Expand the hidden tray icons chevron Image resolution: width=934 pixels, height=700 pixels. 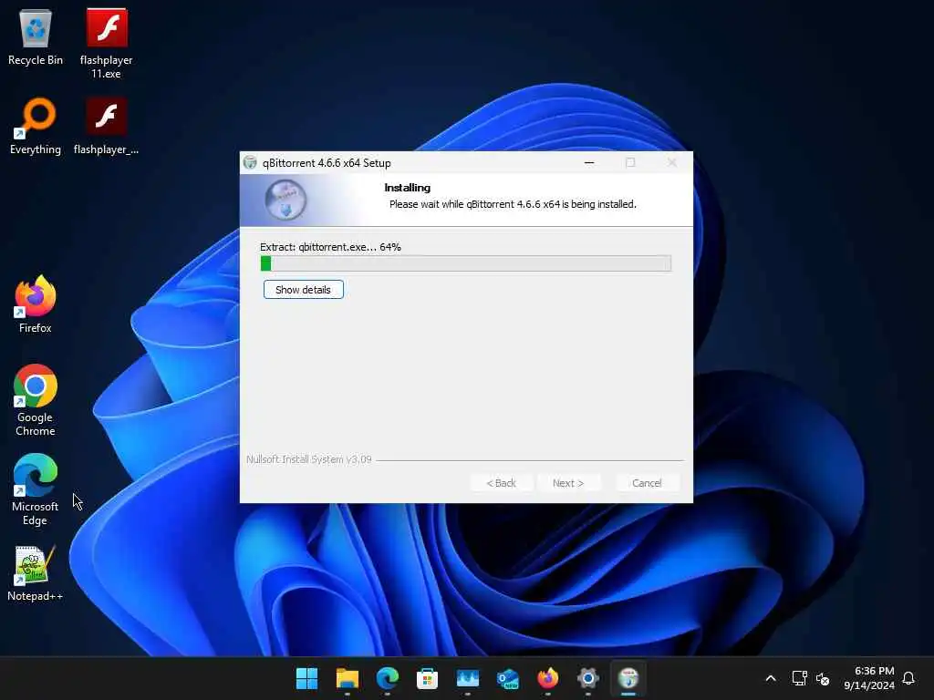(770, 678)
